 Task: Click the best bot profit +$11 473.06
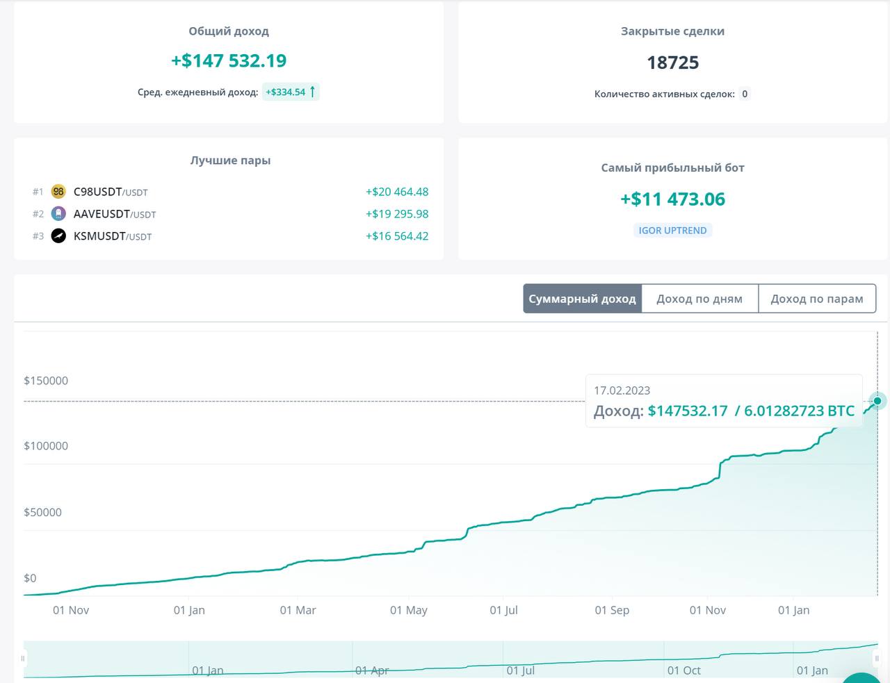click(672, 199)
